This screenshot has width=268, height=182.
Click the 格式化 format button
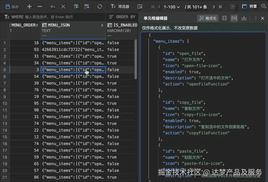(x=208, y=18)
